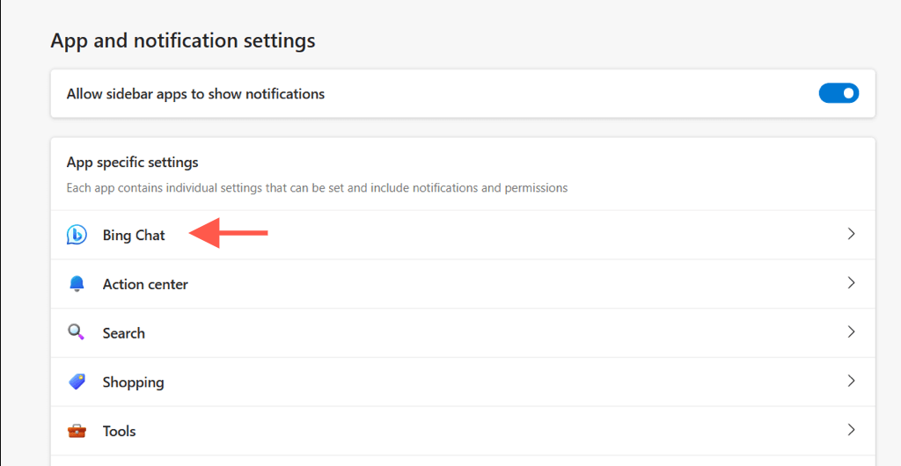The height and width of the screenshot is (466, 901).
Task: Select the Shopping app label
Action: (133, 382)
